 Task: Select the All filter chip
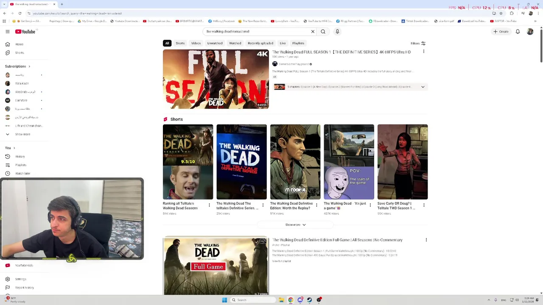point(167,43)
